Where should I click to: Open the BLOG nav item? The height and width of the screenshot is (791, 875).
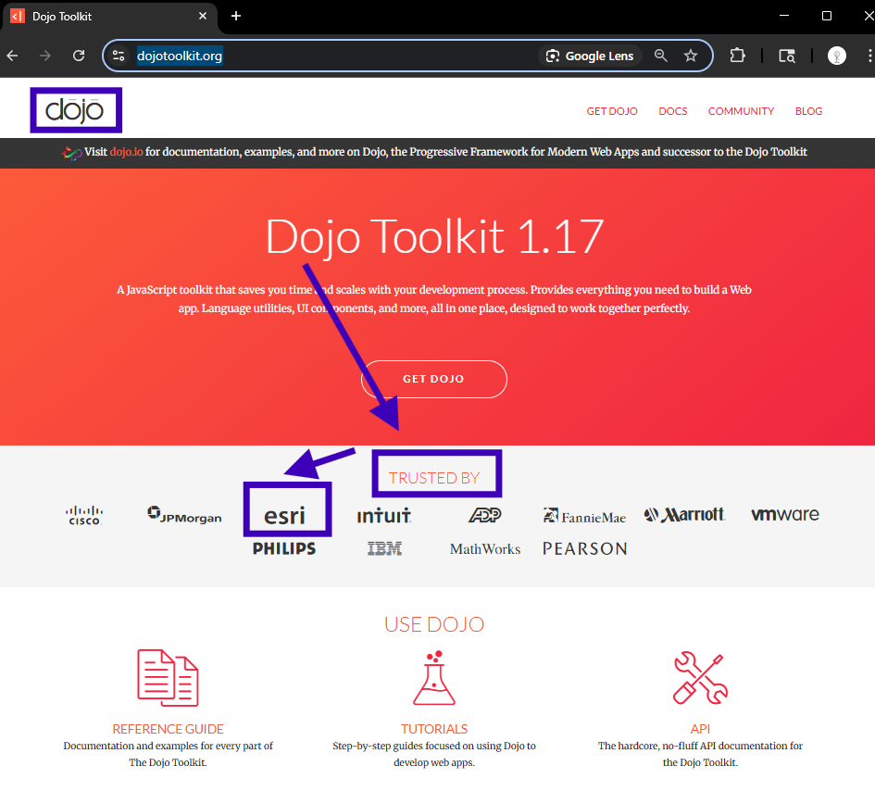pos(808,111)
